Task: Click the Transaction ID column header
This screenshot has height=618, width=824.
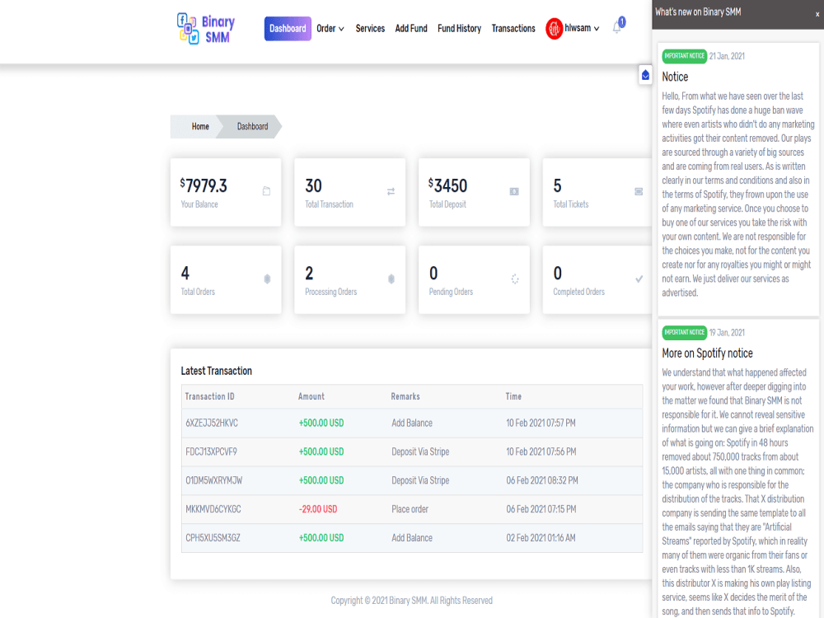Action: pos(209,396)
